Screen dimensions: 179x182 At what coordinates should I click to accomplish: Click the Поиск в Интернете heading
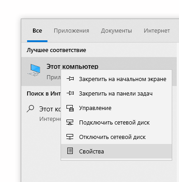pos(44,94)
